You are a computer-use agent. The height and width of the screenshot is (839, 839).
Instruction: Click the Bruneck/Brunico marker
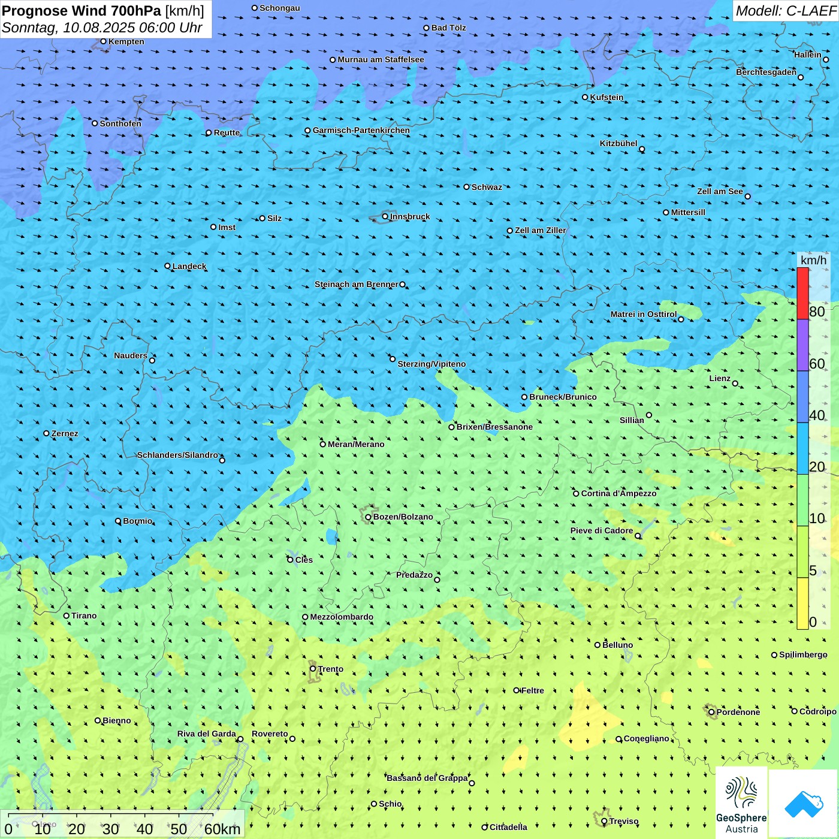click(x=524, y=397)
